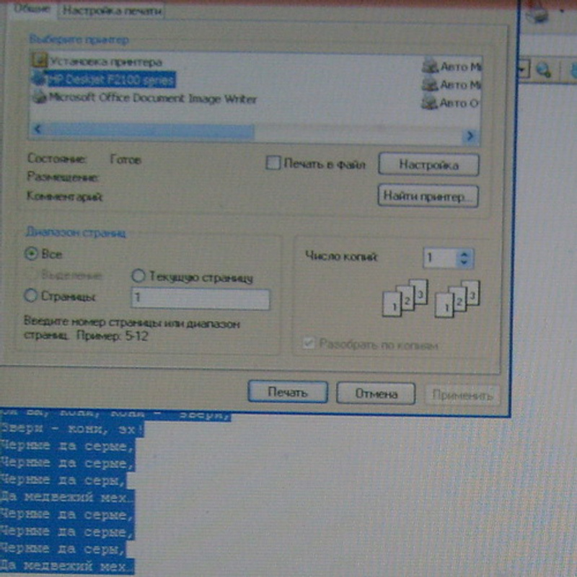Click the Найти принтер button
The height and width of the screenshot is (577, 577).
pyautogui.click(x=428, y=196)
